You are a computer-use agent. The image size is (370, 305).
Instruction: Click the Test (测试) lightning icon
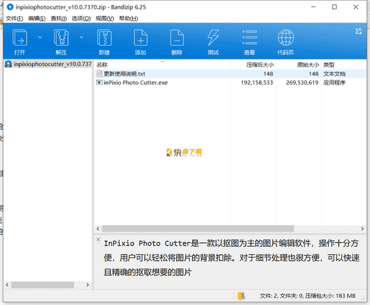213,38
